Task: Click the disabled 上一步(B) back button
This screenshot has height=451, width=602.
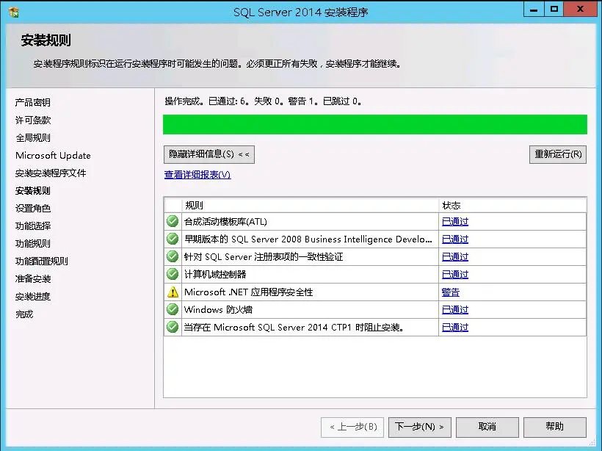Action: point(352,427)
